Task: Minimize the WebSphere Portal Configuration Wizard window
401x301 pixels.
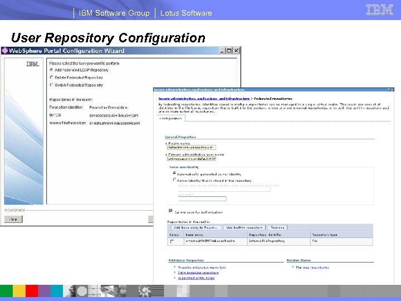Action: pyautogui.click(x=222, y=51)
